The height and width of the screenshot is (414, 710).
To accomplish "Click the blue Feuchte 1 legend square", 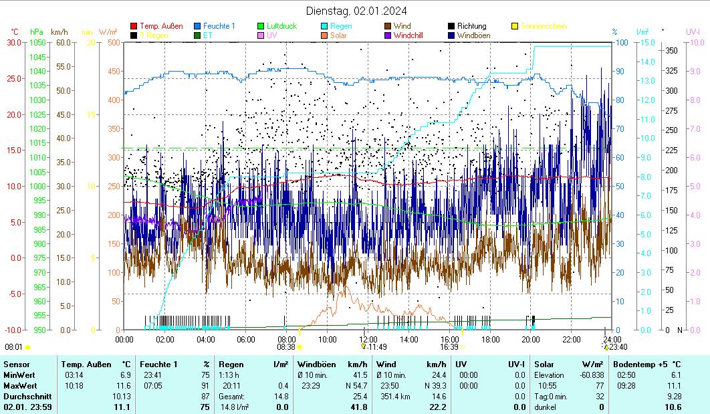I will tap(197, 27).
